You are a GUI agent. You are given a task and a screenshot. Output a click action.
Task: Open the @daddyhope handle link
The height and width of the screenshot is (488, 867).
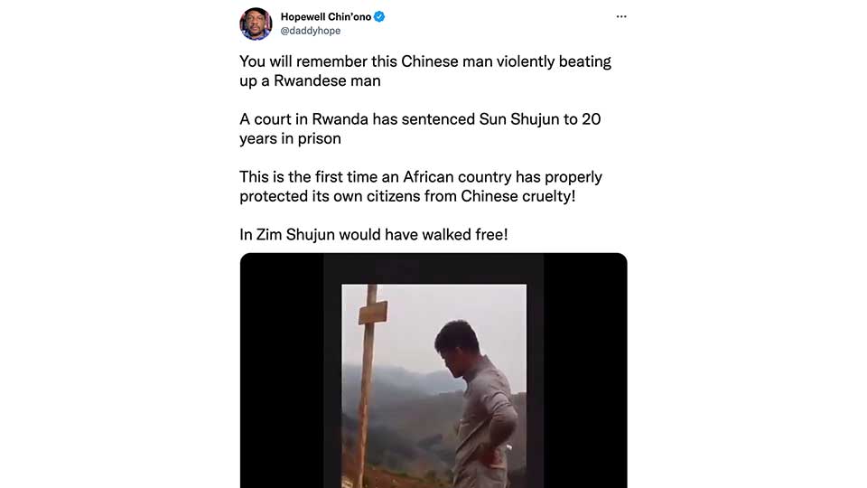(x=310, y=31)
